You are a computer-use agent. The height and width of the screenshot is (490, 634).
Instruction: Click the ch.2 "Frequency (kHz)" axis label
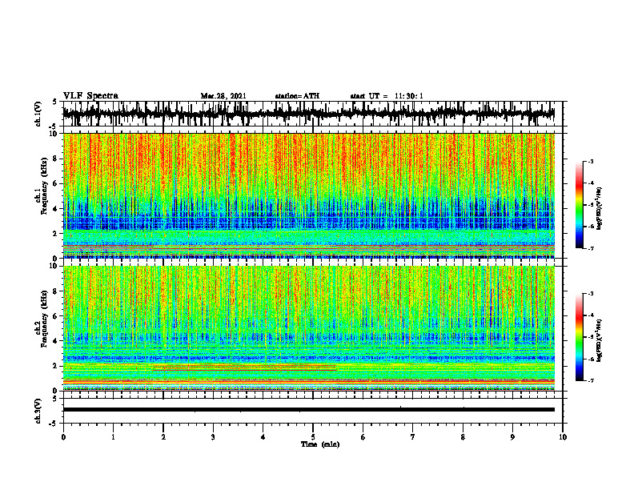coord(44,319)
